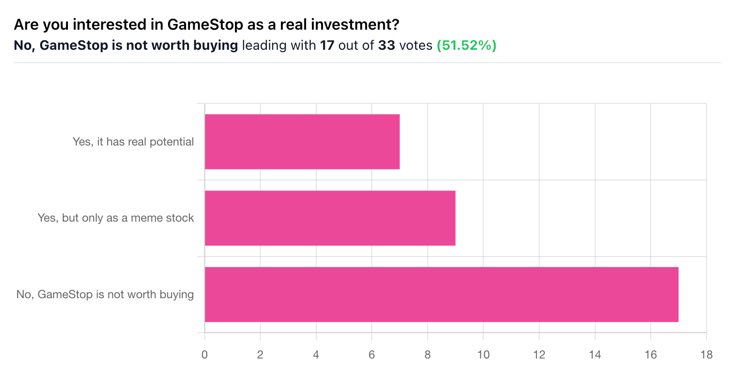Click the poll question title about GameStop
The height and width of the screenshot is (381, 732).
[207, 24]
